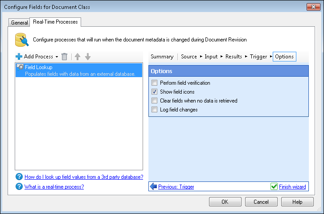Enable Log field changes checkbox
Image resolution: width=324 pixels, height=214 pixels.
[155, 110]
